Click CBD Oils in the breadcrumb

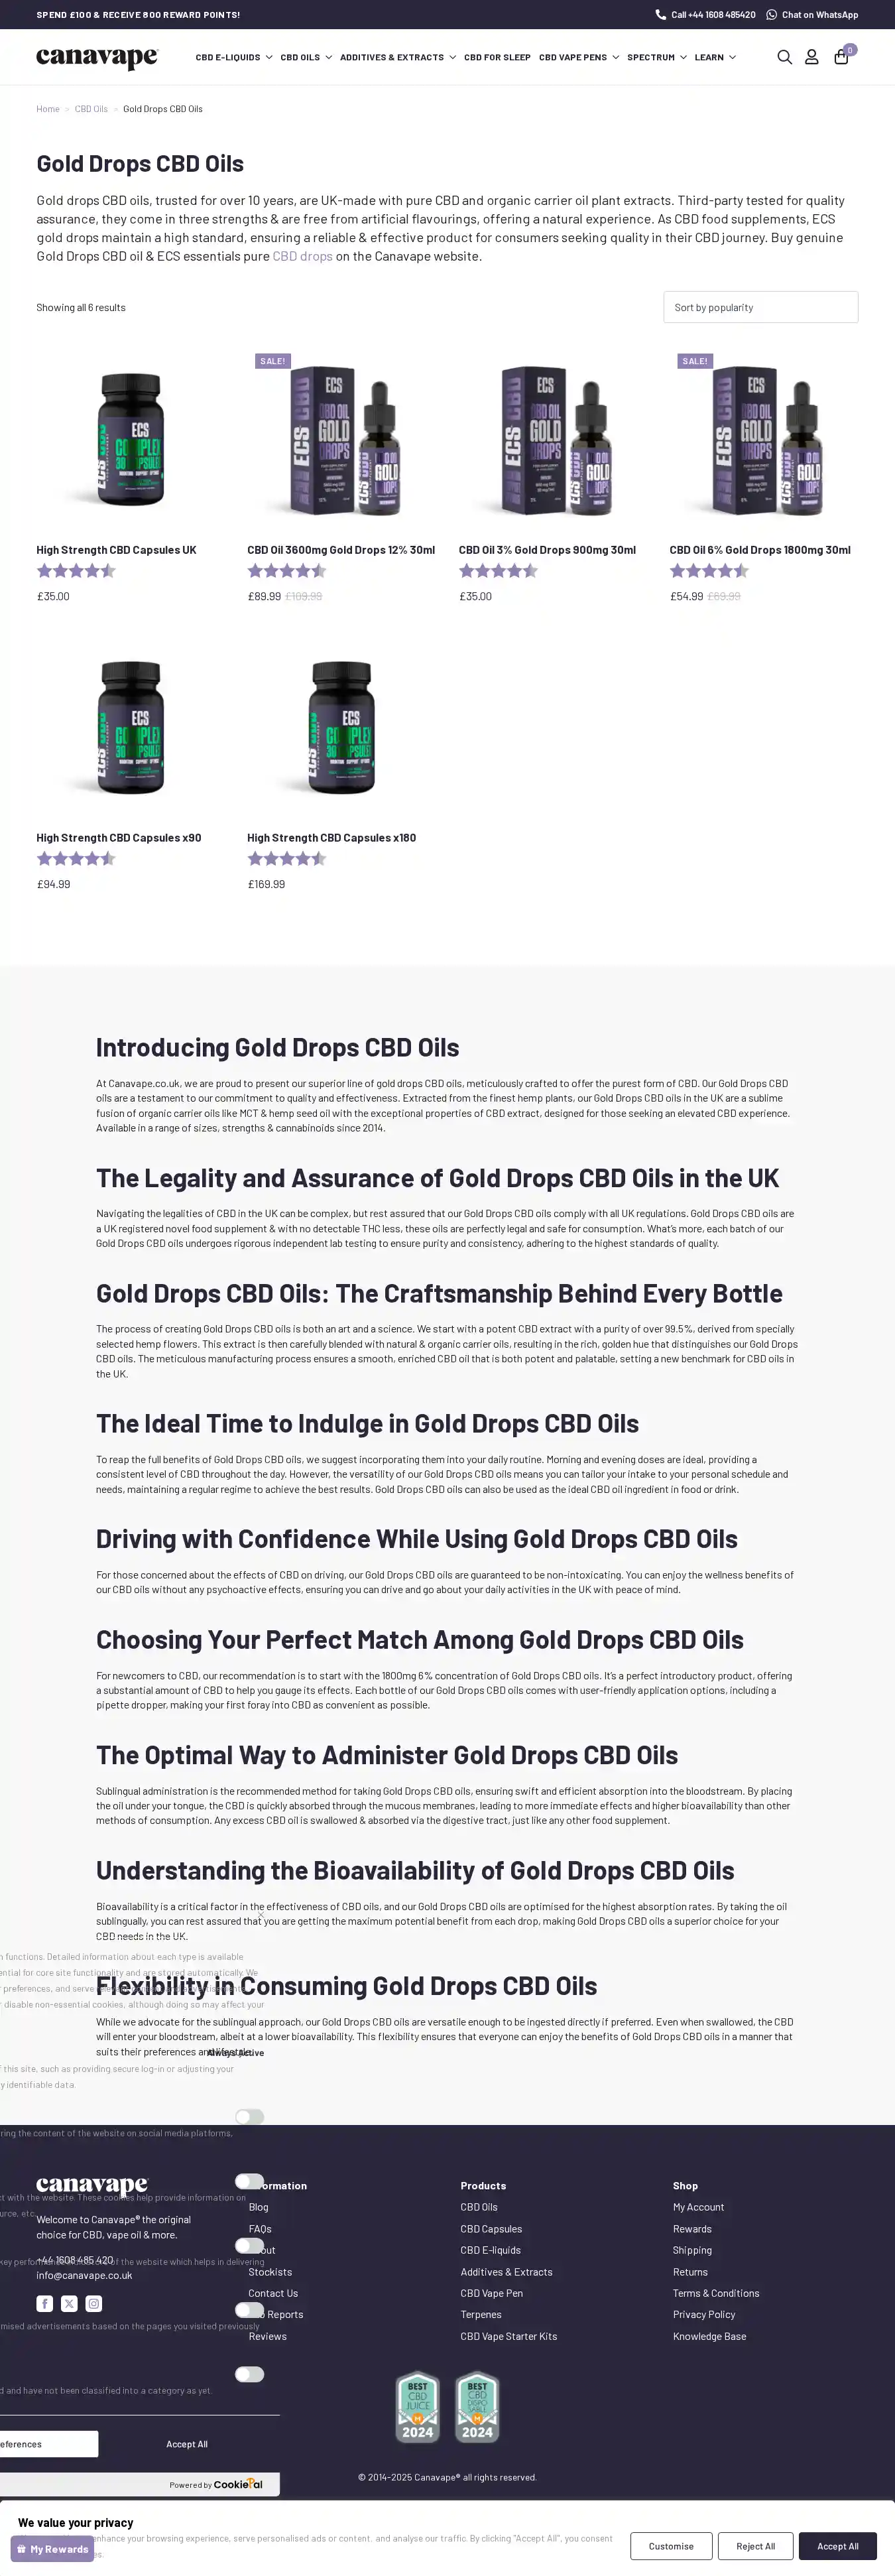(91, 109)
